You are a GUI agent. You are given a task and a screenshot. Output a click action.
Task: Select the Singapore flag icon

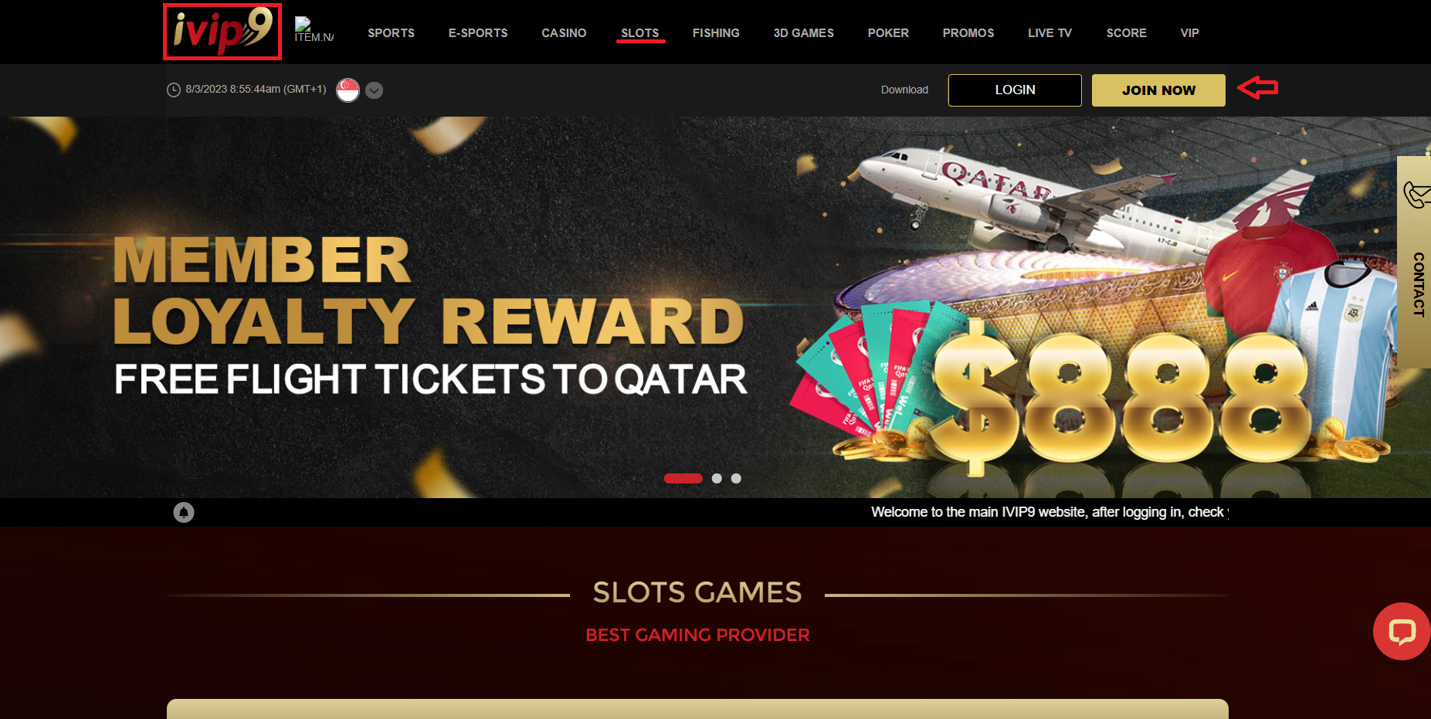(348, 90)
